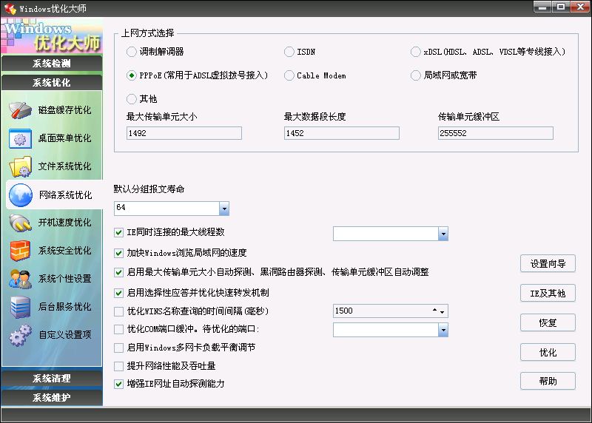Select PPPoE ADSL虚拟拨号 option

pyautogui.click(x=132, y=75)
